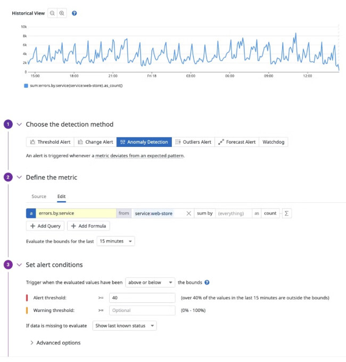The image size is (346, 362).
Task: Click the Add Query button
Action: point(45,226)
